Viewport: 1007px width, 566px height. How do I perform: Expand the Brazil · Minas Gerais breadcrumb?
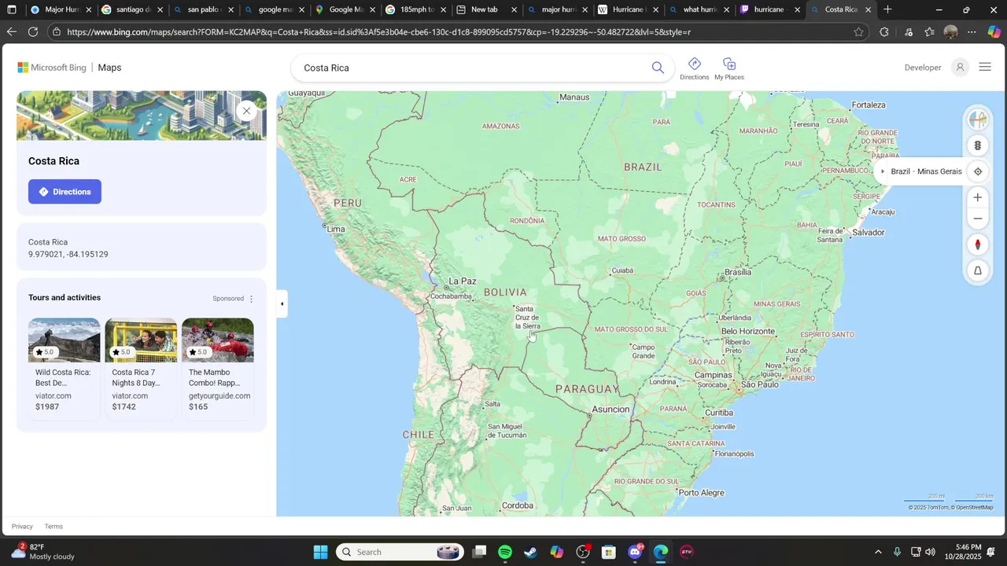tap(883, 171)
